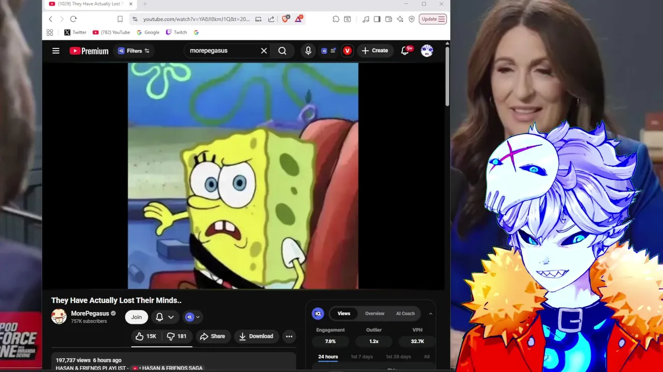663x372 pixels.
Task: Click the cast/install icon in address bar
Action: pos(258,19)
